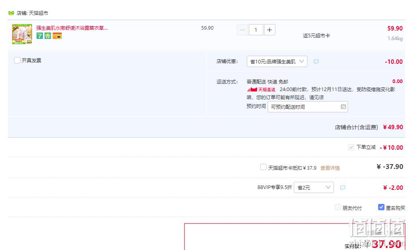Image resolution: width=409 pixels, height=250 pixels.
Task: Open the 店铺优惠 discount dropdown
Action: (277, 61)
